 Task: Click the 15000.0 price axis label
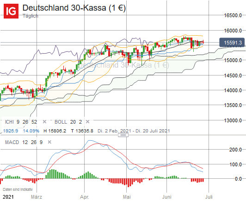[233, 60]
